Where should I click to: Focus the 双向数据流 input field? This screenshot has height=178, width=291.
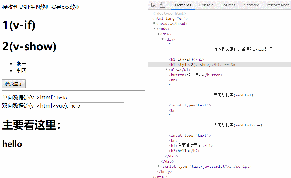pyautogui.click(x=97, y=106)
